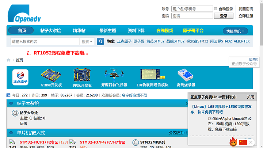Open the FPGA开发板 board image

[x=82, y=75]
